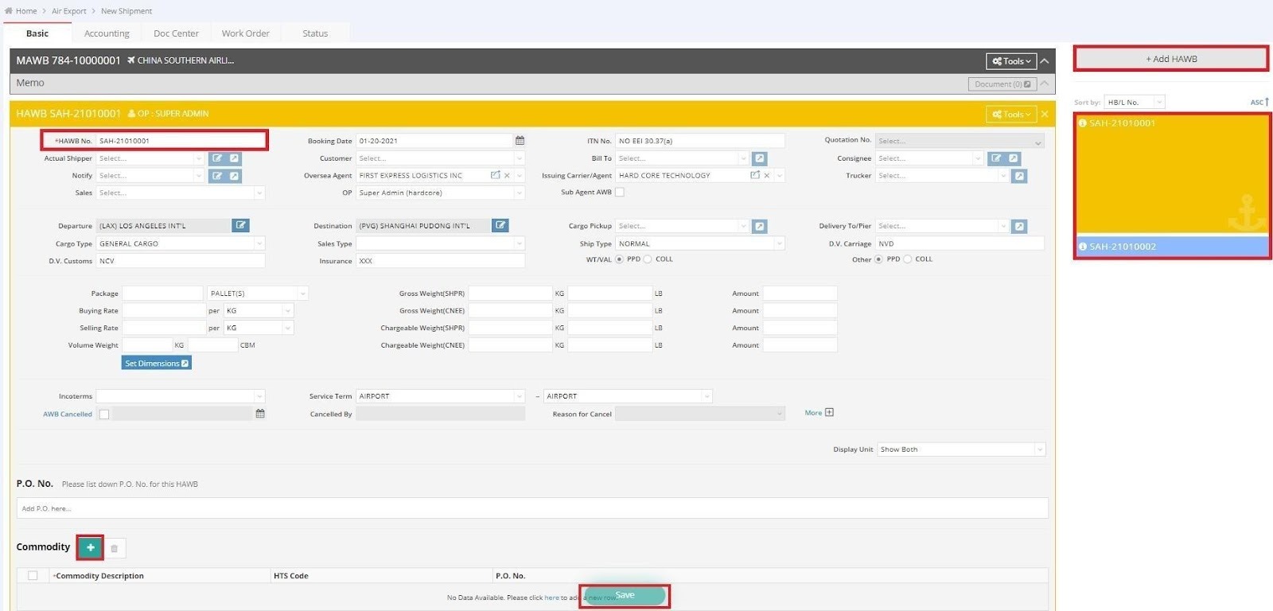Viewport: 1273px width, 611px height.
Task: Switch to the Accounting tab
Action: (x=107, y=33)
